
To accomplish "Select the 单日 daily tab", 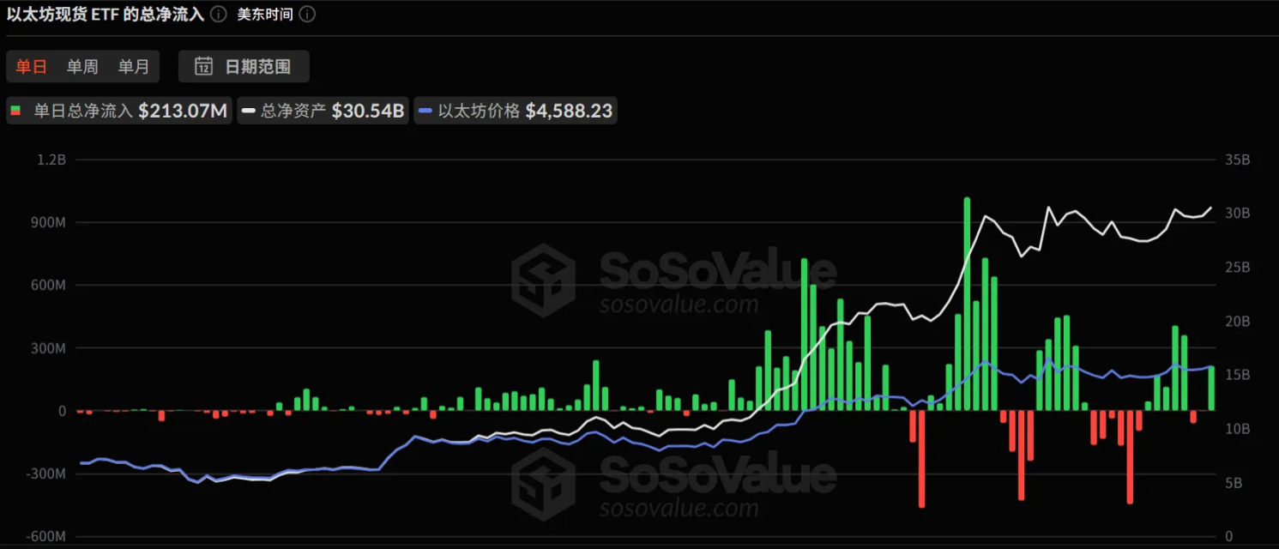I will 32,66.
